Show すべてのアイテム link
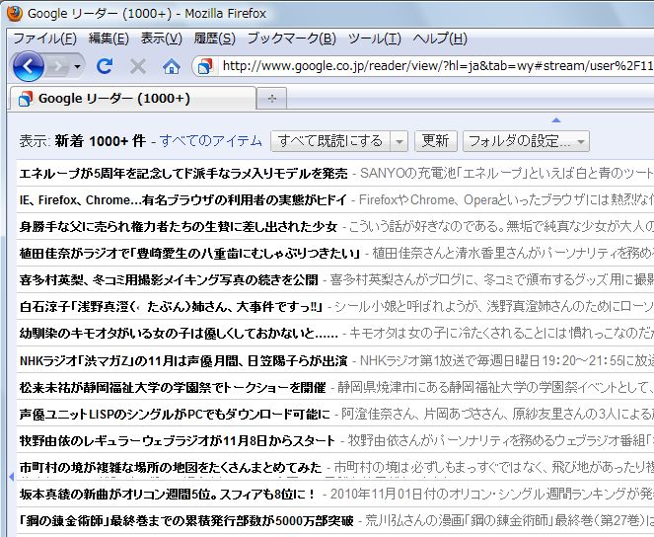Image resolution: width=654 pixels, height=537 pixels. point(211,141)
